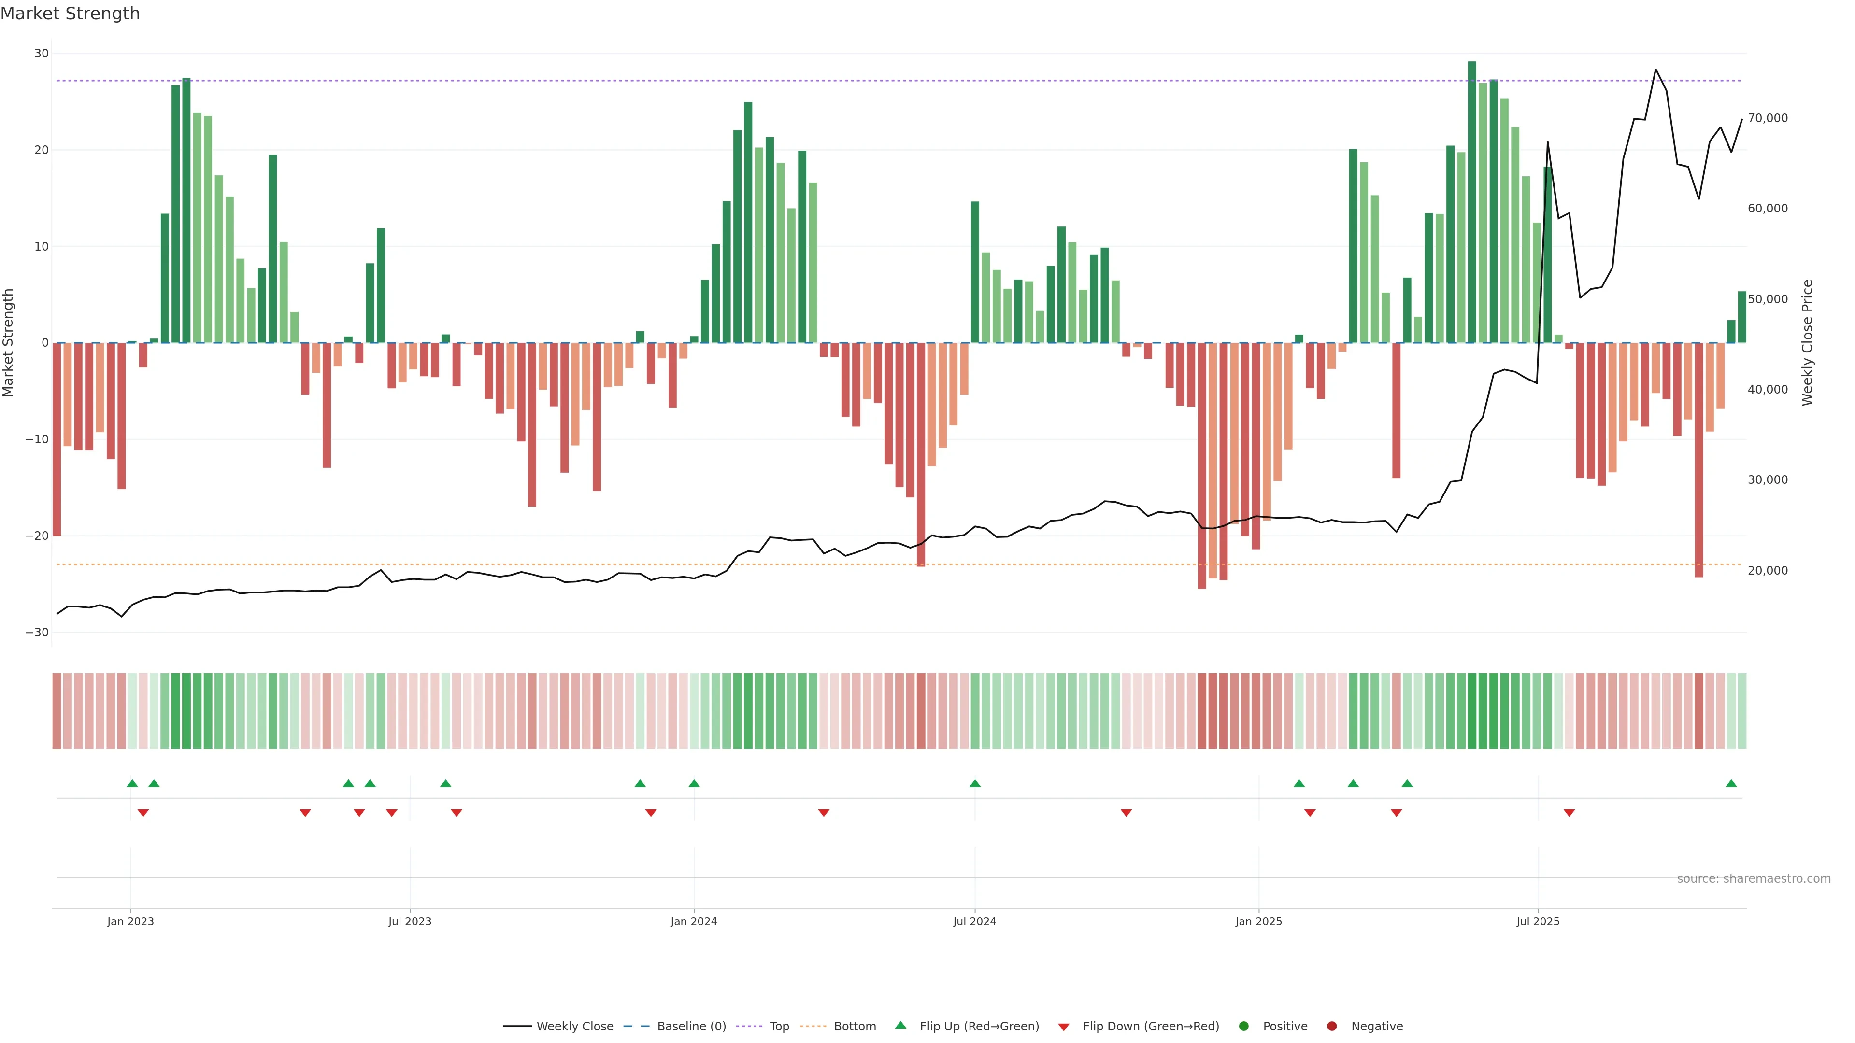1855x1043 pixels.
Task: Click the Jul 2025 x-axis label
Action: click(1538, 921)
